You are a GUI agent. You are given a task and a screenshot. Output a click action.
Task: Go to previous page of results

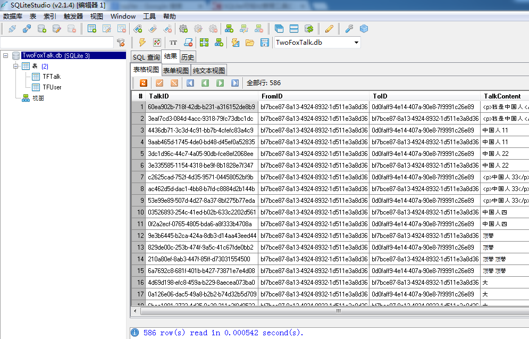205,83
